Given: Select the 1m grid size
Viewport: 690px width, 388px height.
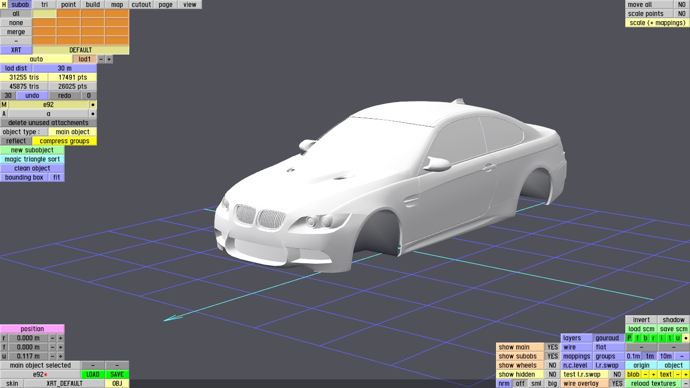Looking at the screenshot, I should pos(650,356).
